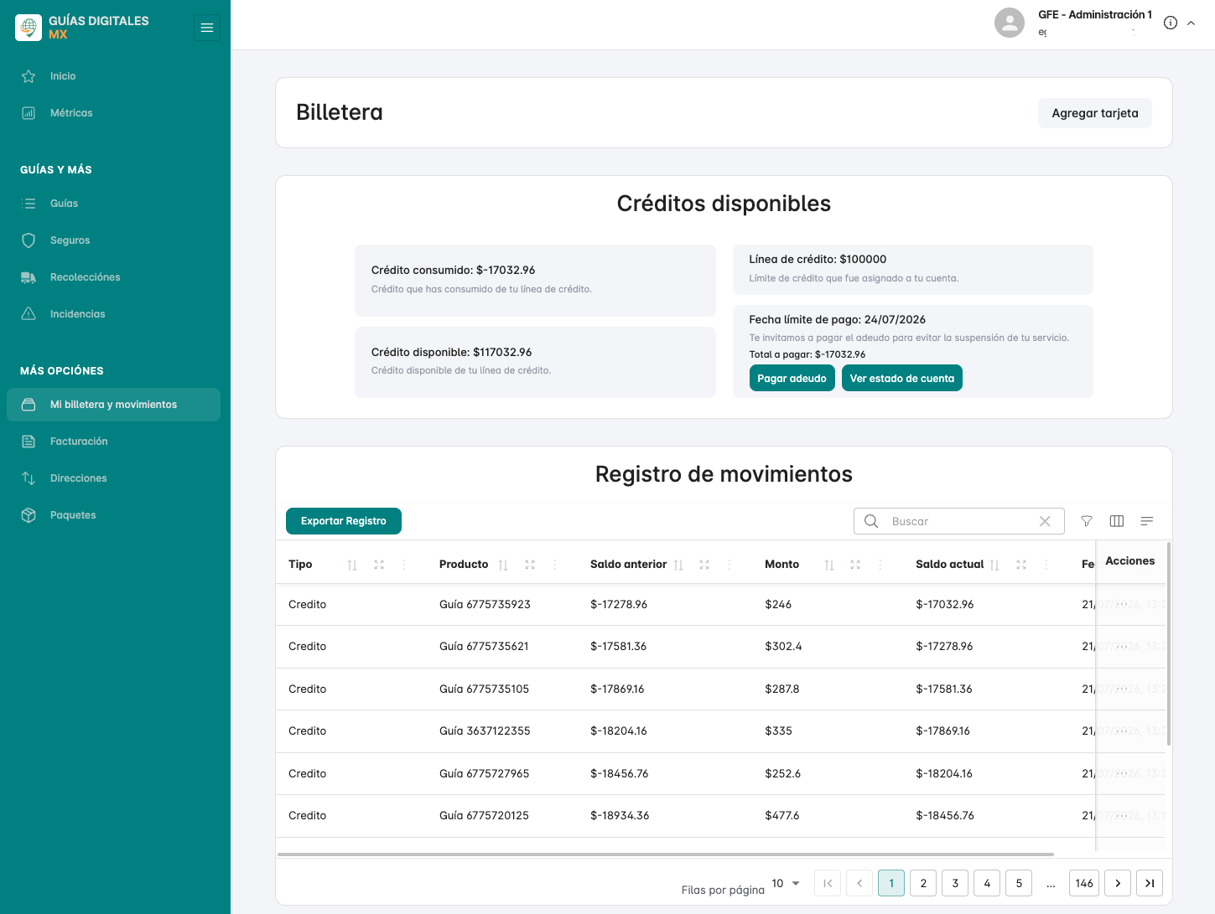
Task: Click Línea de crédito: $100000 text
Action: [818, 259]
